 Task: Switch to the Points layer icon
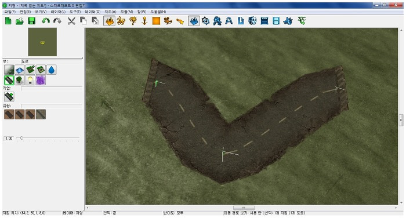[144, 21]
